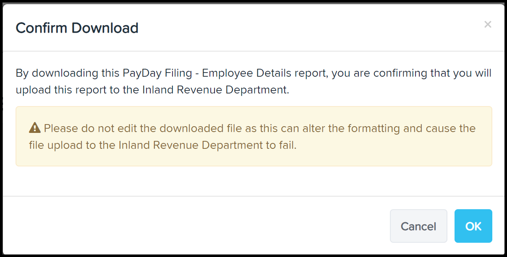Click the warning triangle icon
The image size is (507, 257).
click(x=34, y=128)
